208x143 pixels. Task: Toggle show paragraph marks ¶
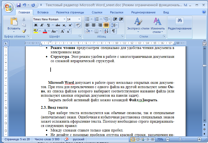(x=114, y=31)
